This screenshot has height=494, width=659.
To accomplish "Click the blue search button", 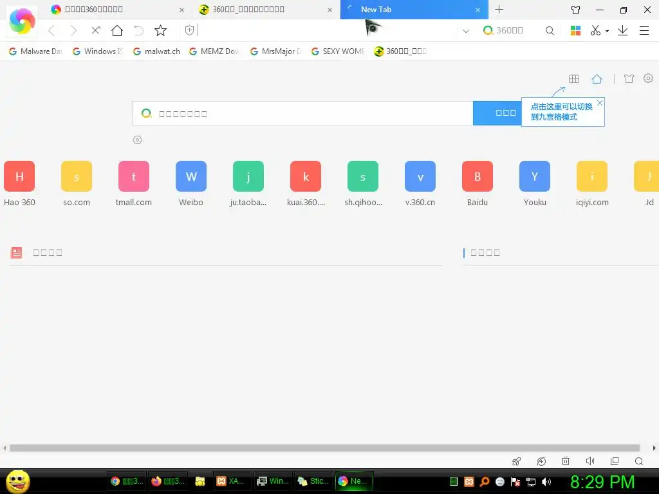I will point(497,113).
